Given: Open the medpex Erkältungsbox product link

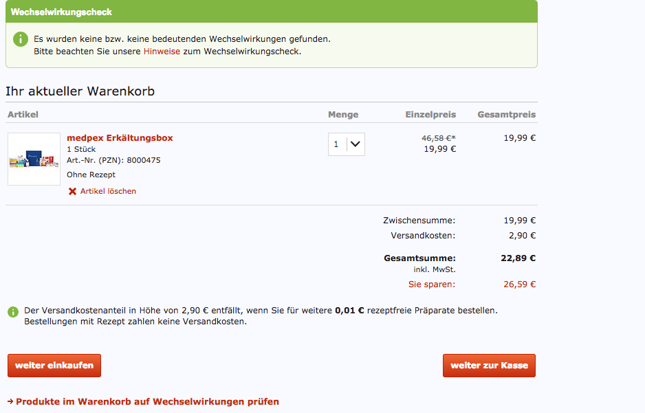Looking at the screenshot, I should click(x=120, y=138).
